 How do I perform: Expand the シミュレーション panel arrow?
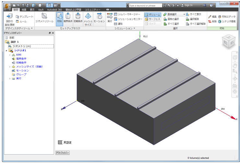pos(134,28)
